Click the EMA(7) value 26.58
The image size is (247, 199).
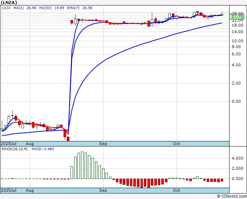(87, 8)
